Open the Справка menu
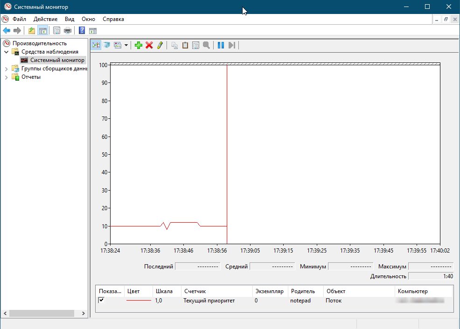The height and width of the screenshot is (329, 460). click(113, 19)
